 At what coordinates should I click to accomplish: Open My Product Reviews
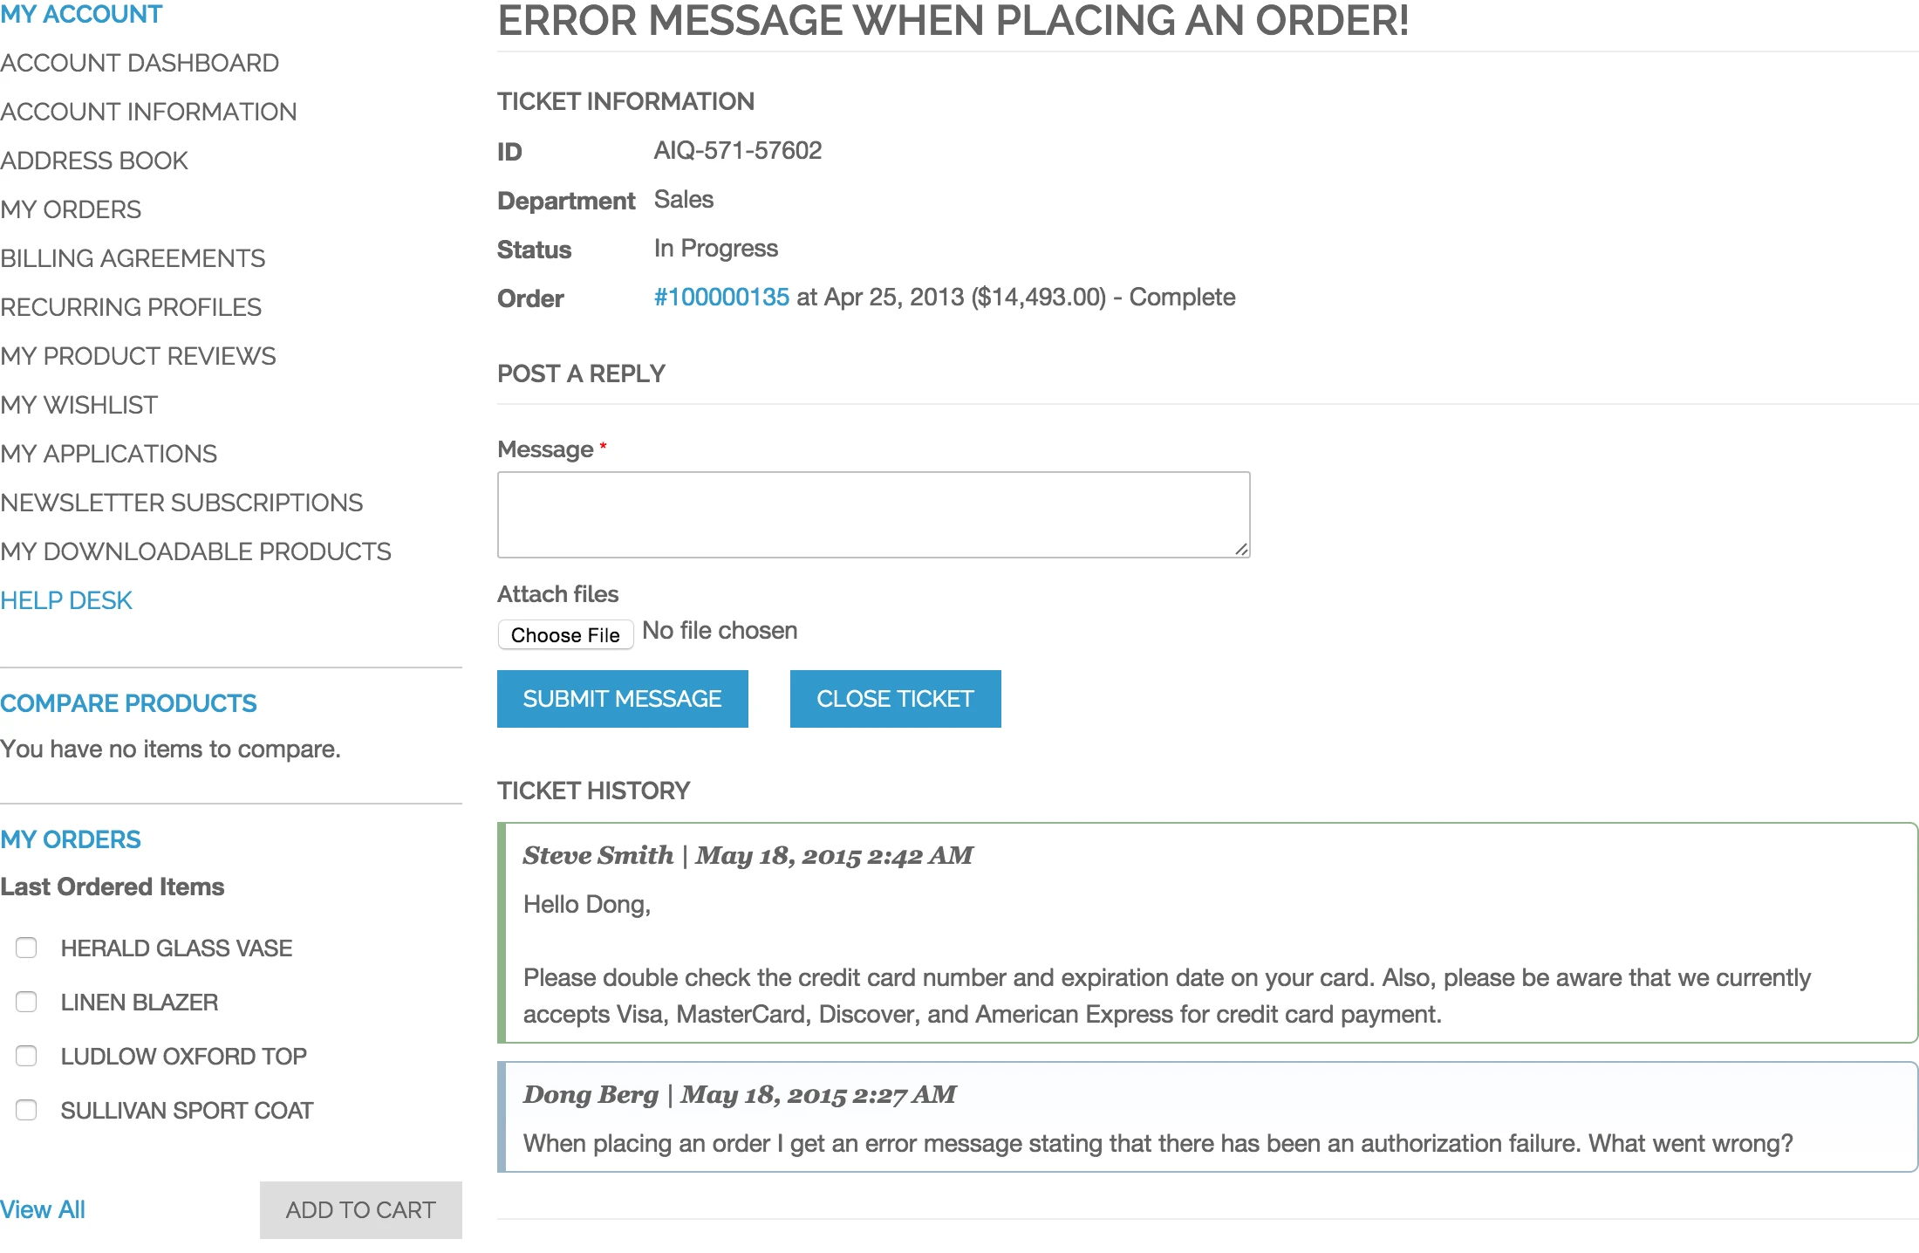coord(138,355)
